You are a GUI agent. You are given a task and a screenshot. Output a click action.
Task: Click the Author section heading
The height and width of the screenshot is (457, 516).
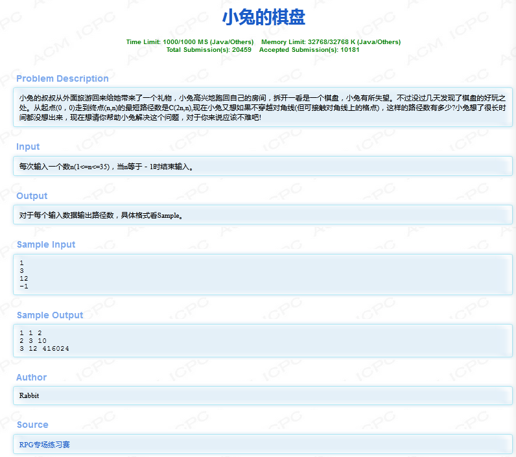point(32,377)
